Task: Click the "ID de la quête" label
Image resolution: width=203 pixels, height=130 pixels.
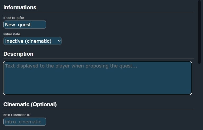Action: tap(14, 18)
